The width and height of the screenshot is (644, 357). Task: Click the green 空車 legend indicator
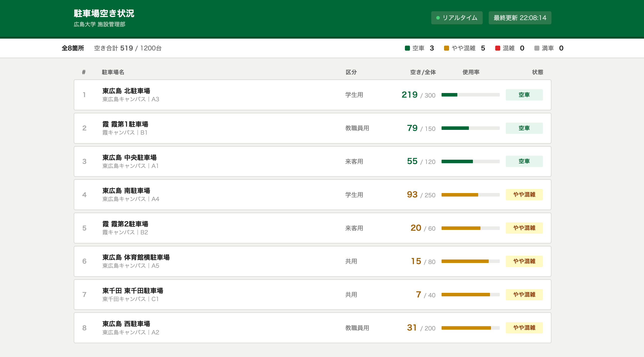tap(407, 48)
